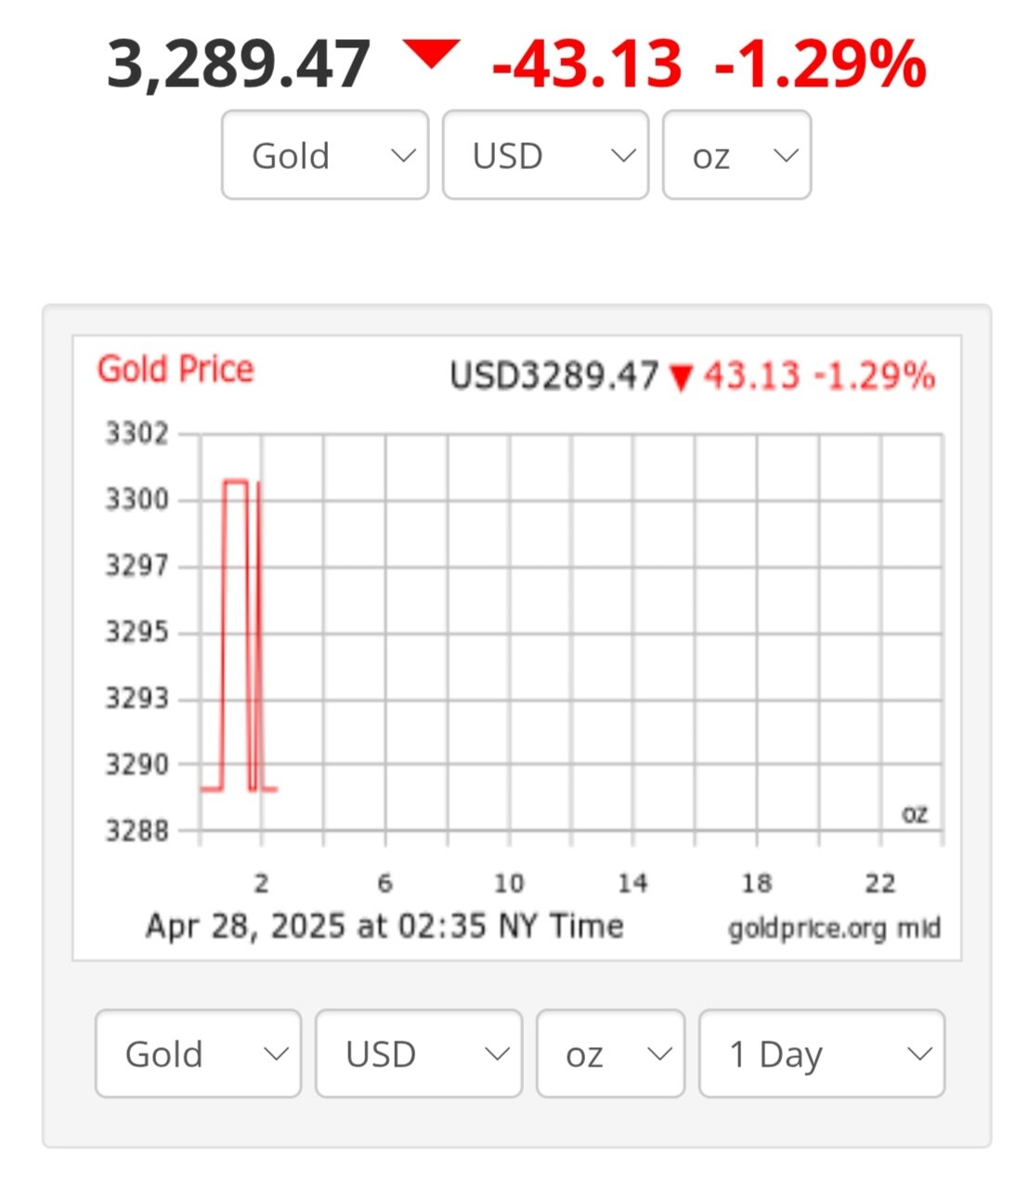Click the oz unit label inside chart

click(x=915, y=814)
